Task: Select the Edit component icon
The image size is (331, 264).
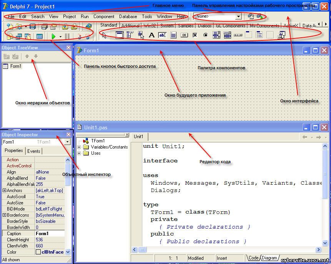Action: [x=162, y=35]
